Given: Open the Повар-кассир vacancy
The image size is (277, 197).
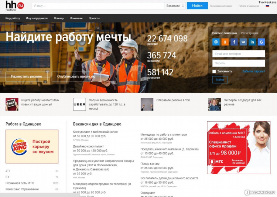Looking at the screenshot, I should click(x=150, y=164).
